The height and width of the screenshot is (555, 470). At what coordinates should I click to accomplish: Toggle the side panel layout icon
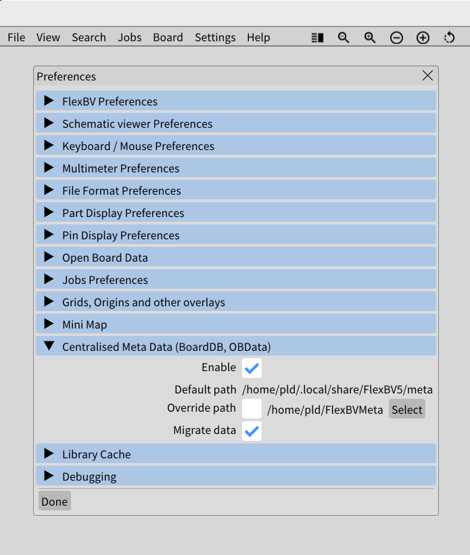[317, 38]
